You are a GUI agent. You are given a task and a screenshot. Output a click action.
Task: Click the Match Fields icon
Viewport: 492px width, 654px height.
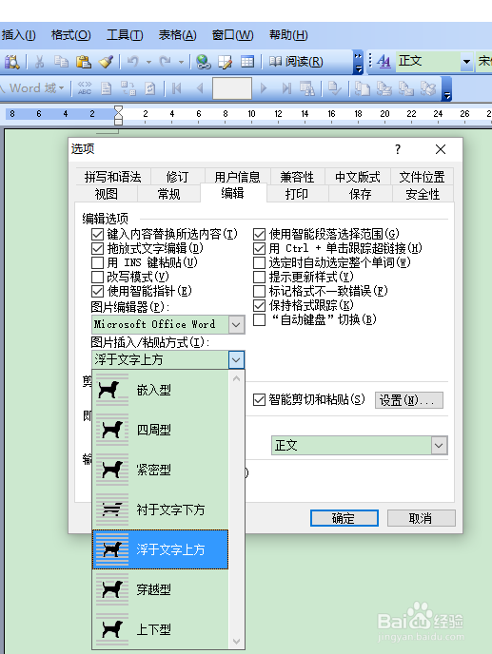(128, 88)
